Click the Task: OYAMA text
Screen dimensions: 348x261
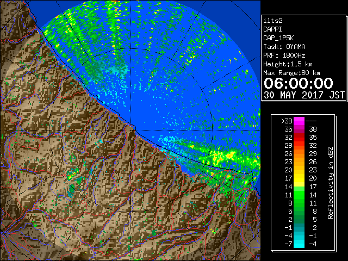click(284, 47)
